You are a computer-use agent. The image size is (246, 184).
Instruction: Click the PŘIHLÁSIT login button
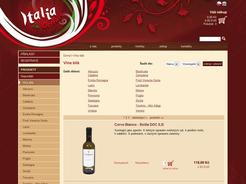coord(39,54)
